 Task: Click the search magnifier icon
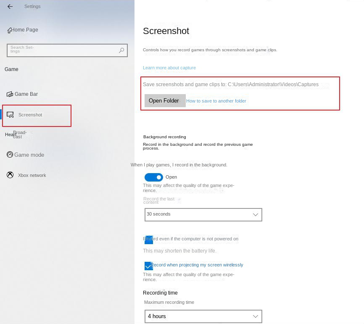tap(121, 50)
